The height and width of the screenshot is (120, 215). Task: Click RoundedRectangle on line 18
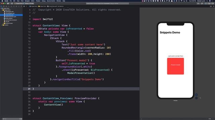73,48
